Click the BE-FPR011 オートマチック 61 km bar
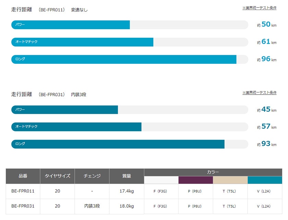 (130, 42)
